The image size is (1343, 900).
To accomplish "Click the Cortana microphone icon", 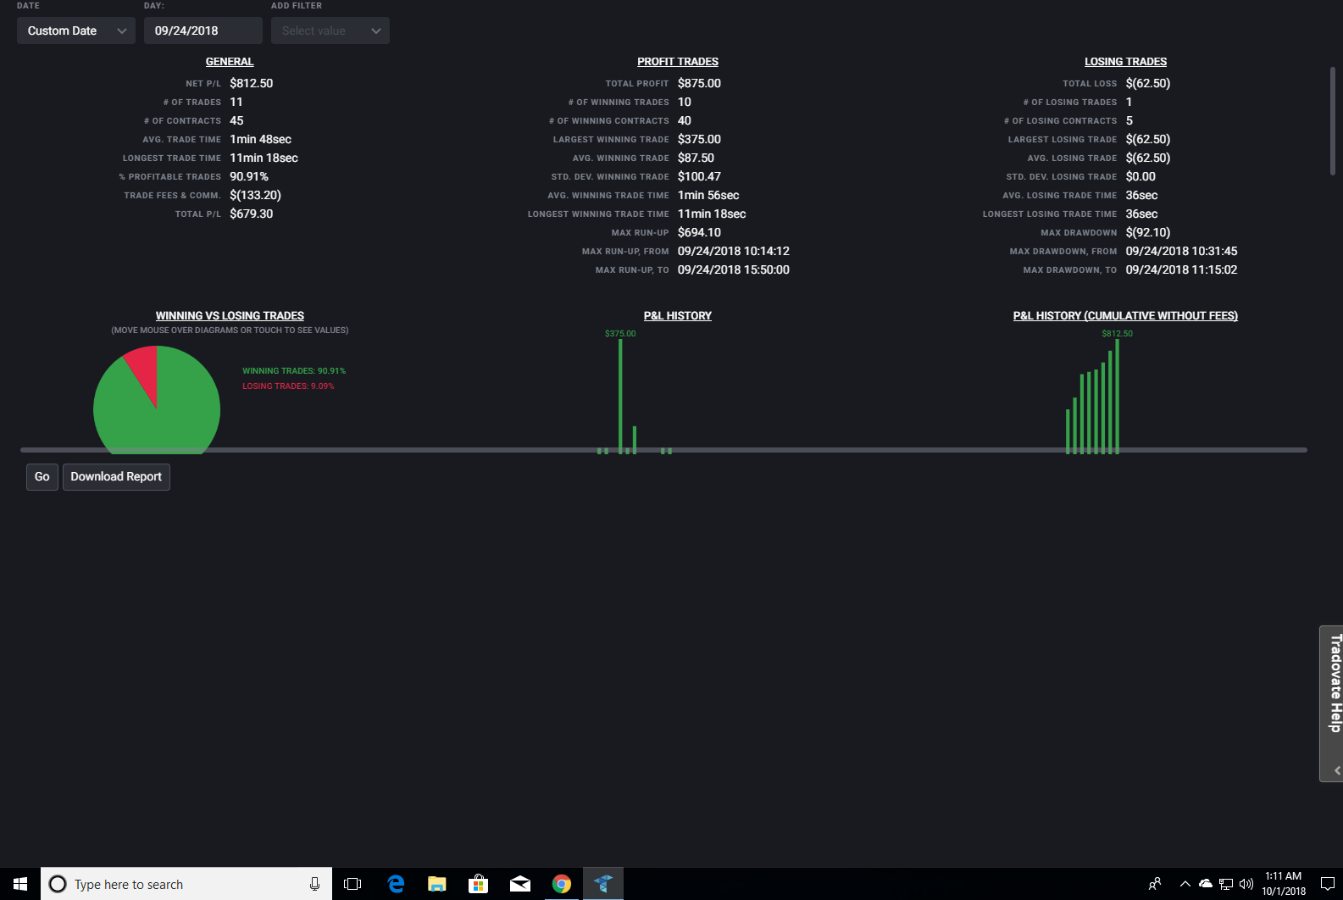I will [314, 884].
